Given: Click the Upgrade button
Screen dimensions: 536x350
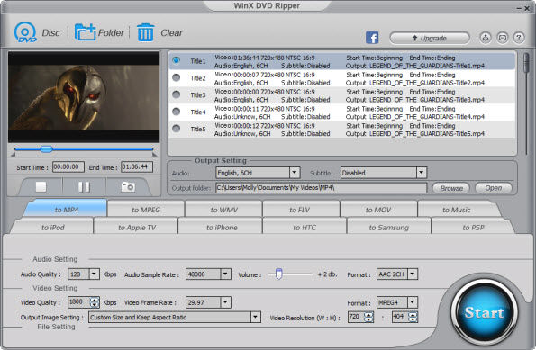Looking at the screenshot, I should click(430, 38).
